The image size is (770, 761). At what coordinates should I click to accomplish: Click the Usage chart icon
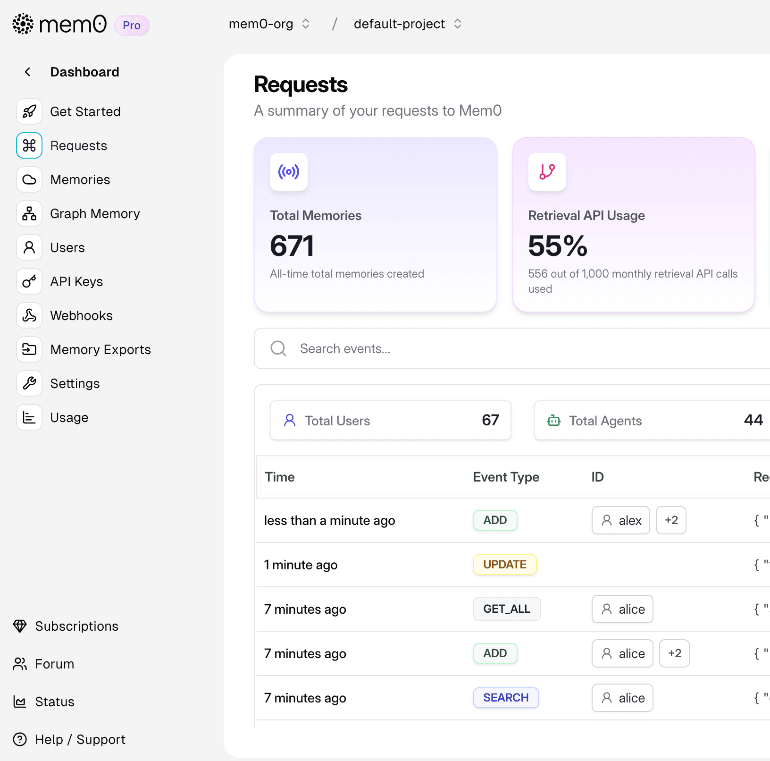pos(29,417)
